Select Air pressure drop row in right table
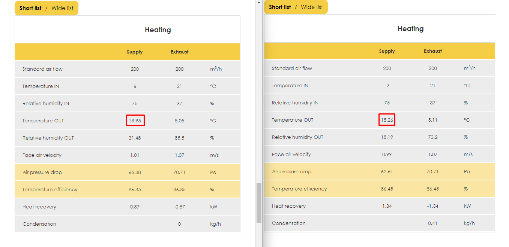The height and width of the screenshot is (247, 509). [380, 171]
